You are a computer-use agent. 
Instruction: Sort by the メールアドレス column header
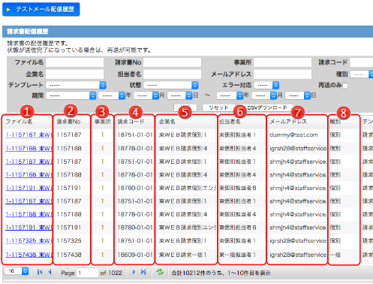click(x=288, y=122)
